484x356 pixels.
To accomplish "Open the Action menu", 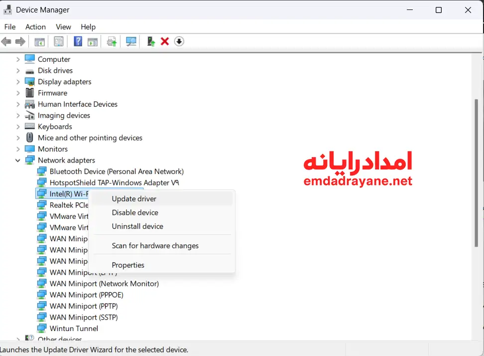I will click(x=35, y=27).
